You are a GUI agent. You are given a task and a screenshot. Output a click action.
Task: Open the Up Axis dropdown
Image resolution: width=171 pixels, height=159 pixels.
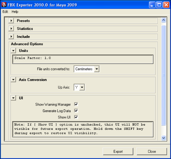point(79,87)
